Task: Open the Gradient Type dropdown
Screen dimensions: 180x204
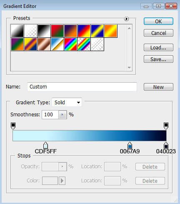Action: 67,103
